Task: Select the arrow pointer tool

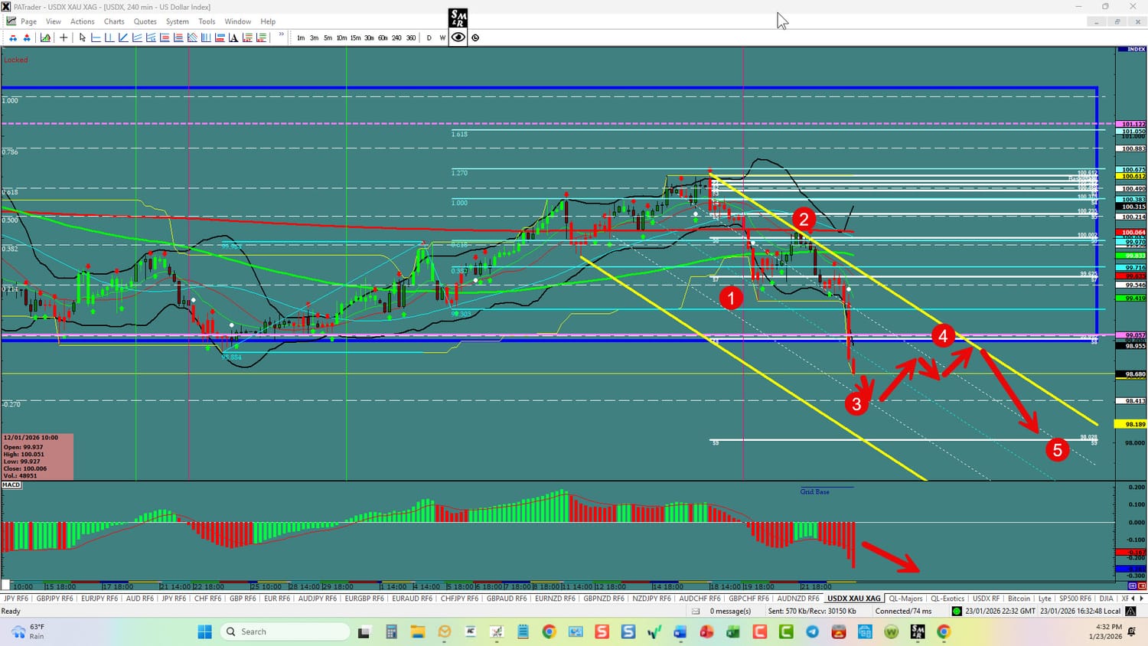Action: 83,38
